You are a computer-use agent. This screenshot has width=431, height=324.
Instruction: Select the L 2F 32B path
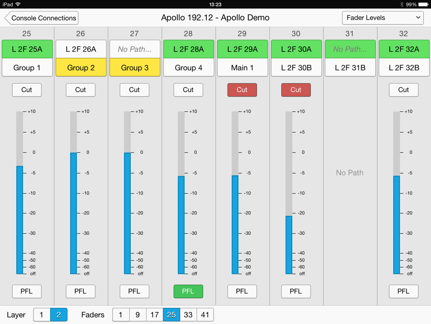click(x=404, y=67)
